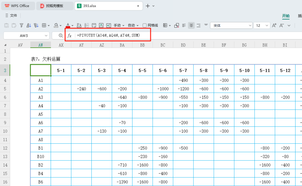Click the header cell 5-10
The width and height of the screenshot is (302, 186).
(244, 70)
